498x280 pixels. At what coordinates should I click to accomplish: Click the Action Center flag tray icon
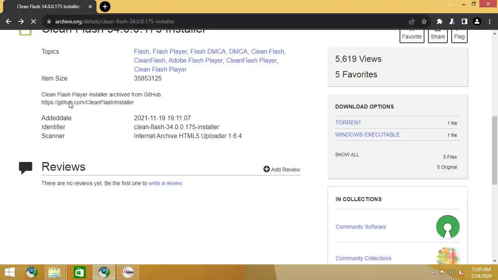point(442,273)
